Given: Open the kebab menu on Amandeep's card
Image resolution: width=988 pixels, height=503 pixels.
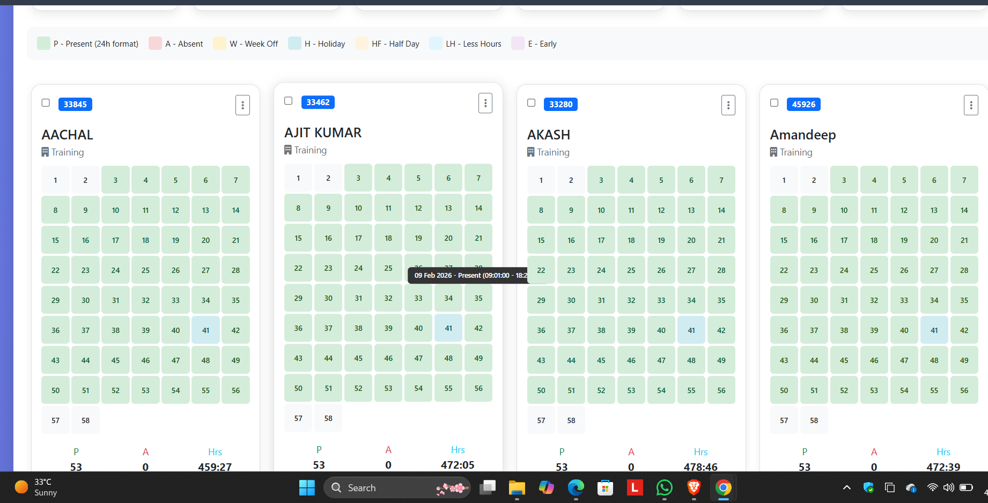Looking at the screenshot, I should (x=971, y=105).
